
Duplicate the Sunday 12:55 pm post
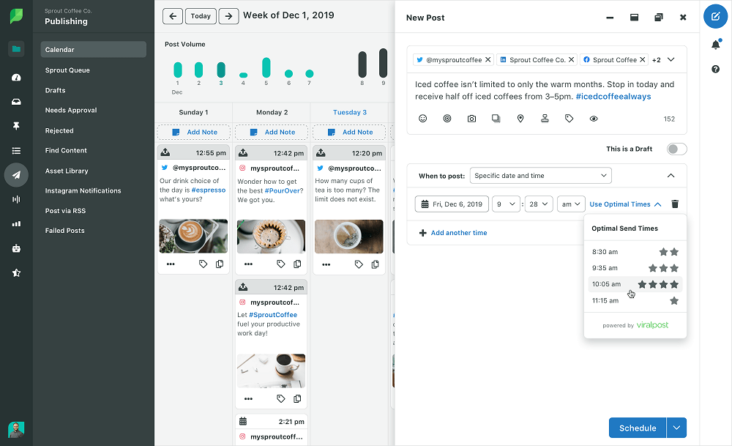point(220,264)
